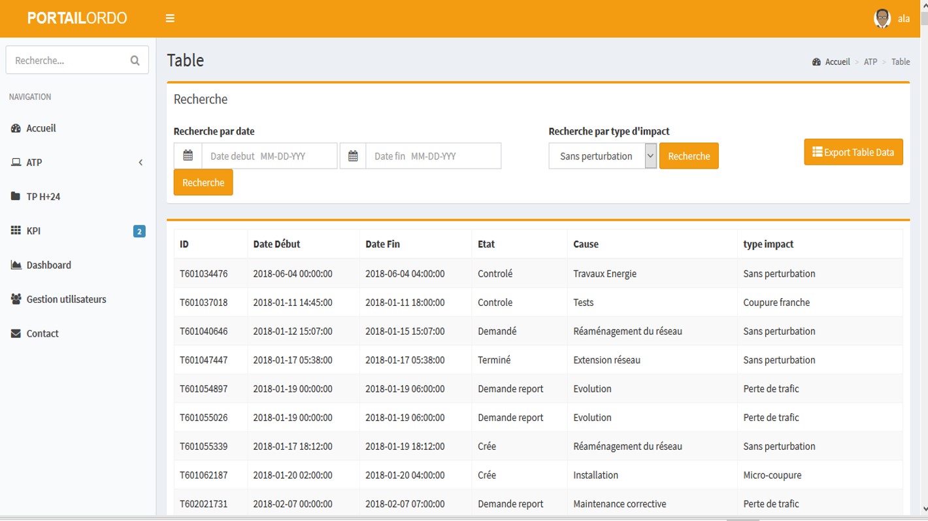928x521 pixels.
Task: Click Recherche button next to impact dropdown
Action: (x=689, y=156)
